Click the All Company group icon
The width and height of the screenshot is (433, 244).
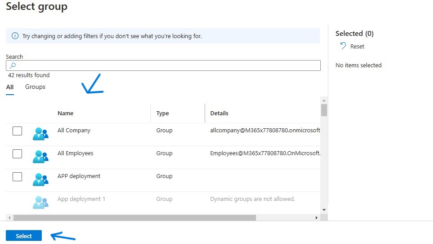pyautogui.click(x=40, y=133)
